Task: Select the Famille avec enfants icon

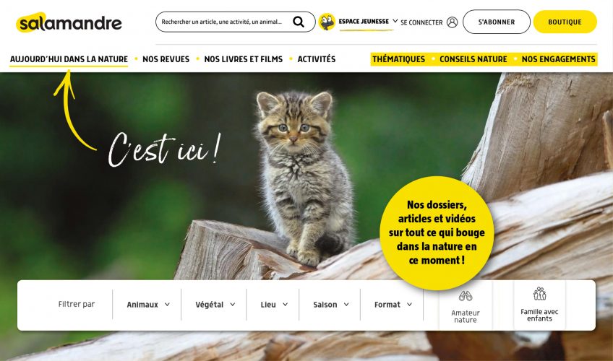Action: [x=539, y=293]
